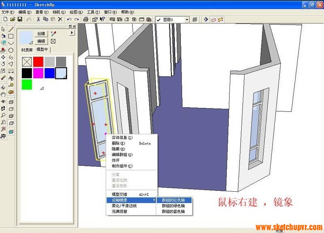This screenshot has height=233, width=324.
Task: Switch to the 材质库 tab
Action: point(27,50)
